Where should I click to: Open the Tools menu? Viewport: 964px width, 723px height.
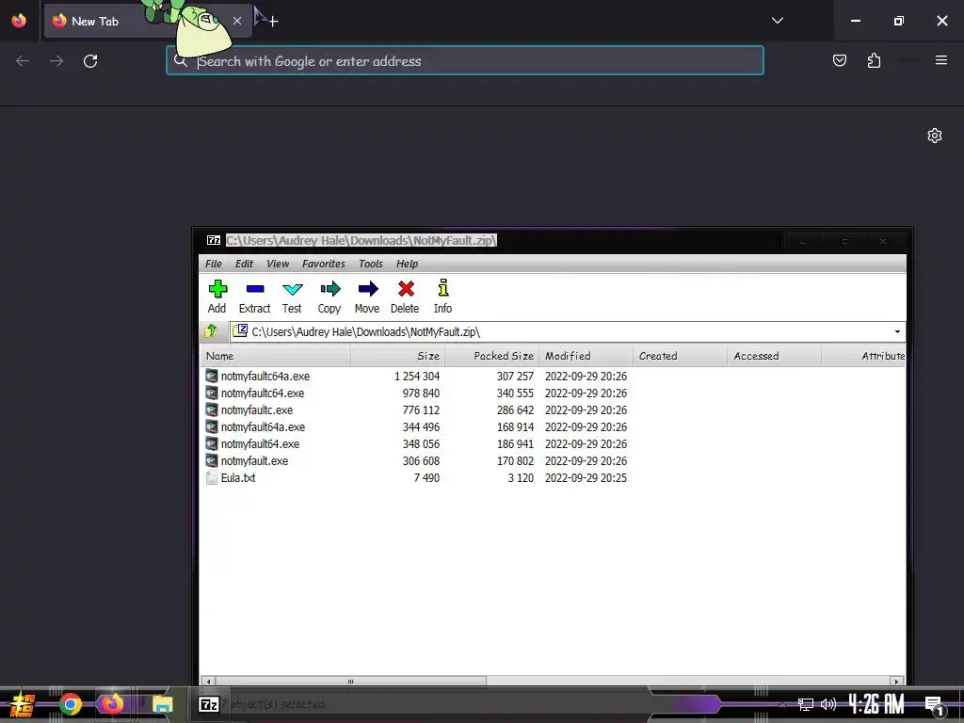pos(371,264)
